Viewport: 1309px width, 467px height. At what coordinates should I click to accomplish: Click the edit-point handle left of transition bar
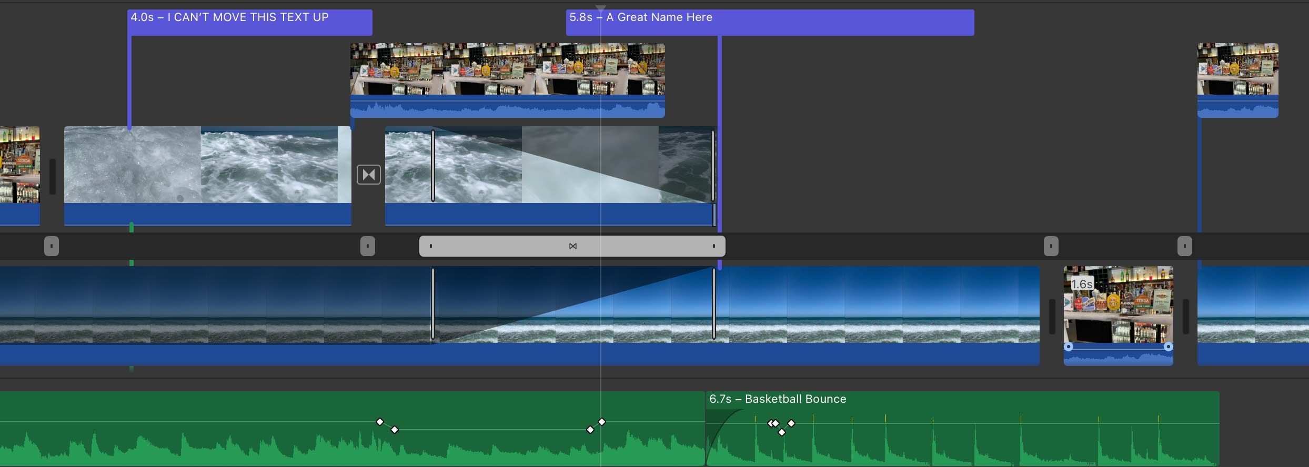(x=368, y=246)
